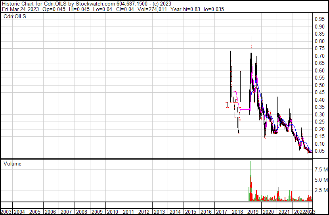329x215 pixels.
Task: Click the tallest green volume bar in 2019
Action: pos(250,178)
